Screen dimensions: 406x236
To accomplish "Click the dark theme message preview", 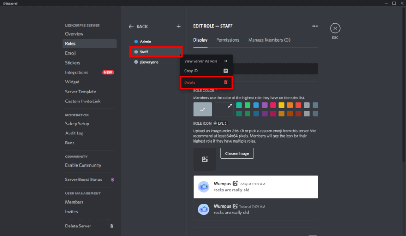I will click(256, 209).
